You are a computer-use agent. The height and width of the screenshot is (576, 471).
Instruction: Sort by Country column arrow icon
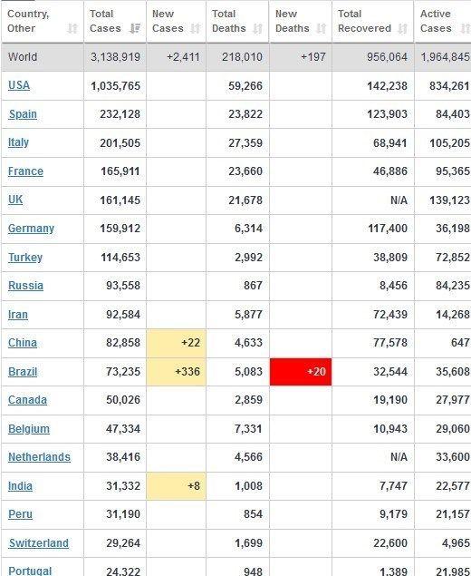(x=72, y=28)
